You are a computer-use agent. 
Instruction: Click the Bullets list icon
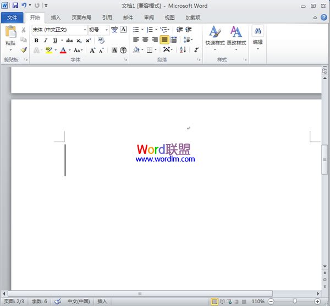pyautogui.click(x=136, y=30)
